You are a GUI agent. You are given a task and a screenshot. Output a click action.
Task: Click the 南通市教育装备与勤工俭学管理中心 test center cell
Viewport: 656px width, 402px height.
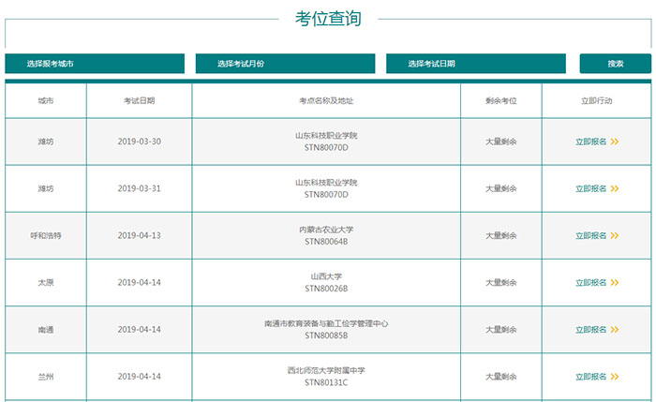pyautogui.click(x=326, y=324)
